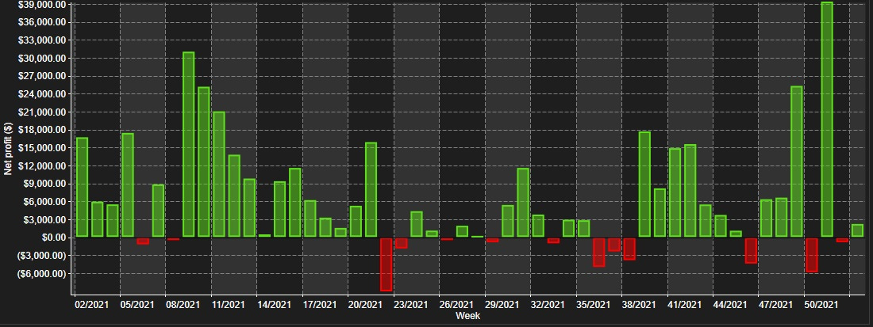Click the 29/2021 week label

502,305
